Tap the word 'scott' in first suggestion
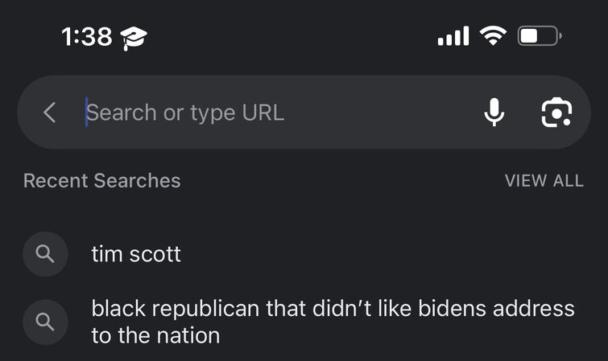608x361 pixels. point(155,255)
